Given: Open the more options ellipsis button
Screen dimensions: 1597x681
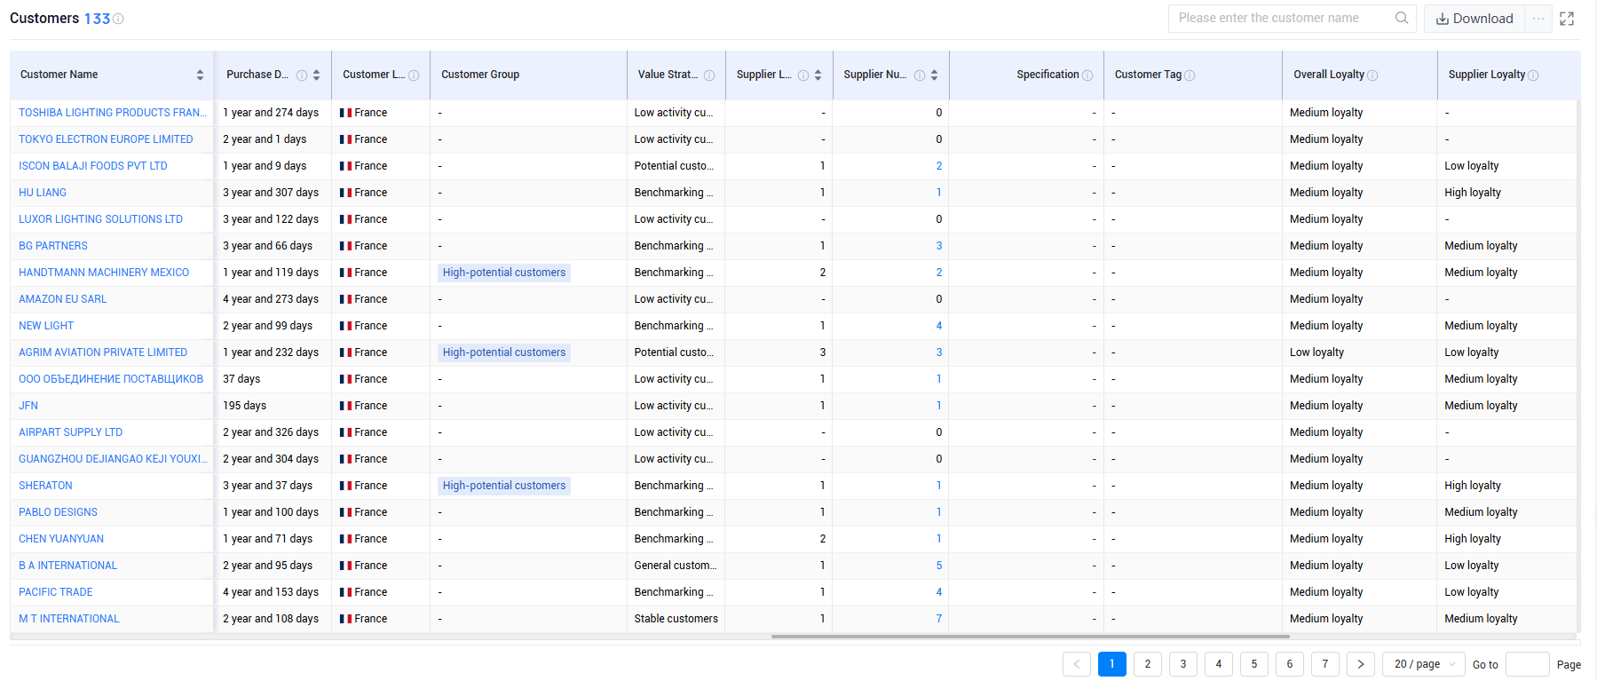Looking at the screenshot, I should point(1538,19).
